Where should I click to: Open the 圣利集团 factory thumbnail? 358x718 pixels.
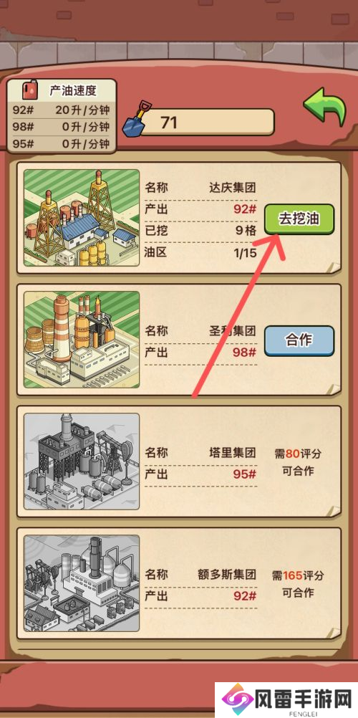click(82, 340)
